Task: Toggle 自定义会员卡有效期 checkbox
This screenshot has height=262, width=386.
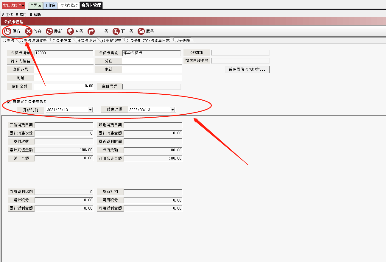Action: (9, 102)
